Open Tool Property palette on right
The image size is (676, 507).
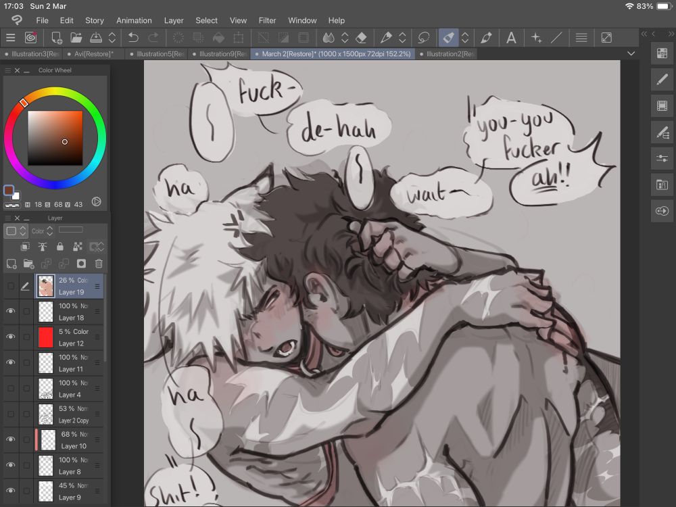pyautogui.click(x=662, y=132)
